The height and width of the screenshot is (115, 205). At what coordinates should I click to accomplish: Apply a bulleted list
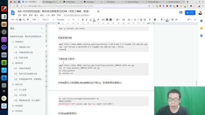click(x=135, y=20)
